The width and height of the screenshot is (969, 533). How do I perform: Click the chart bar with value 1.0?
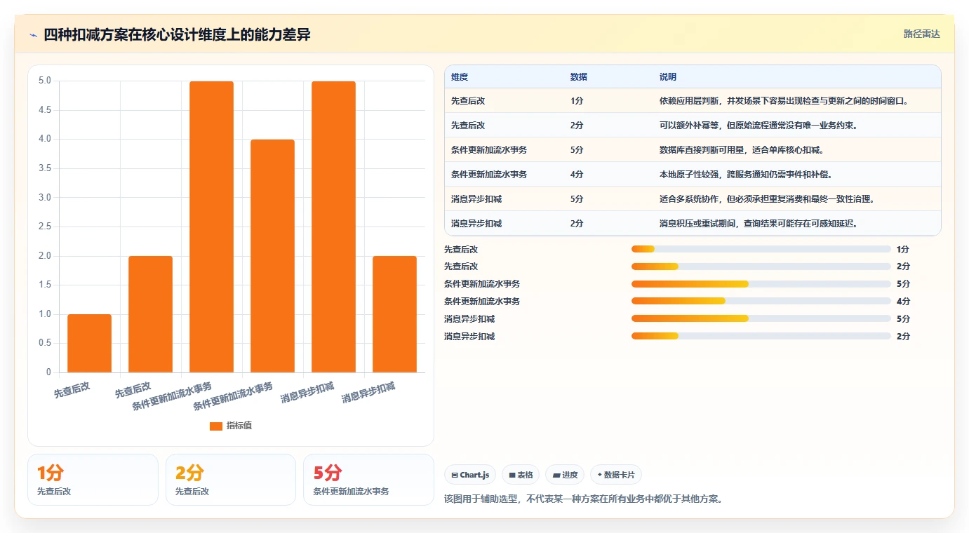(89, 343)
